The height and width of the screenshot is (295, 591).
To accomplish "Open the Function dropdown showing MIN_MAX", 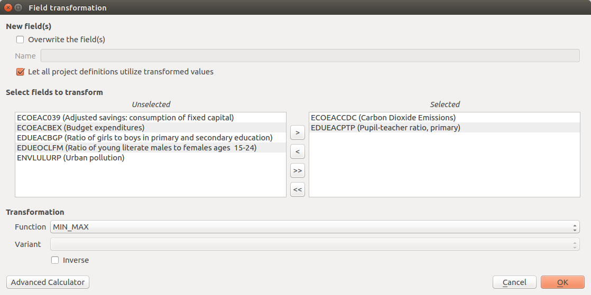I will (315, 227).
